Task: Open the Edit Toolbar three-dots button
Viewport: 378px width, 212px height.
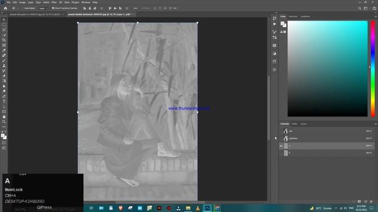Action: point(4,127)
